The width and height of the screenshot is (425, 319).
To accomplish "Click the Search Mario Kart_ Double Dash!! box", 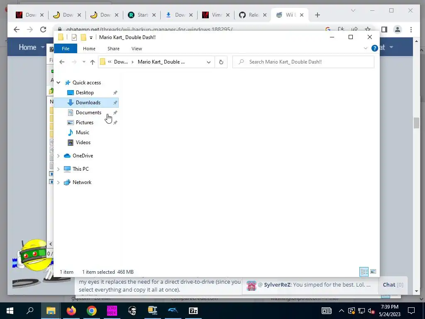I will tap(303, 62).
